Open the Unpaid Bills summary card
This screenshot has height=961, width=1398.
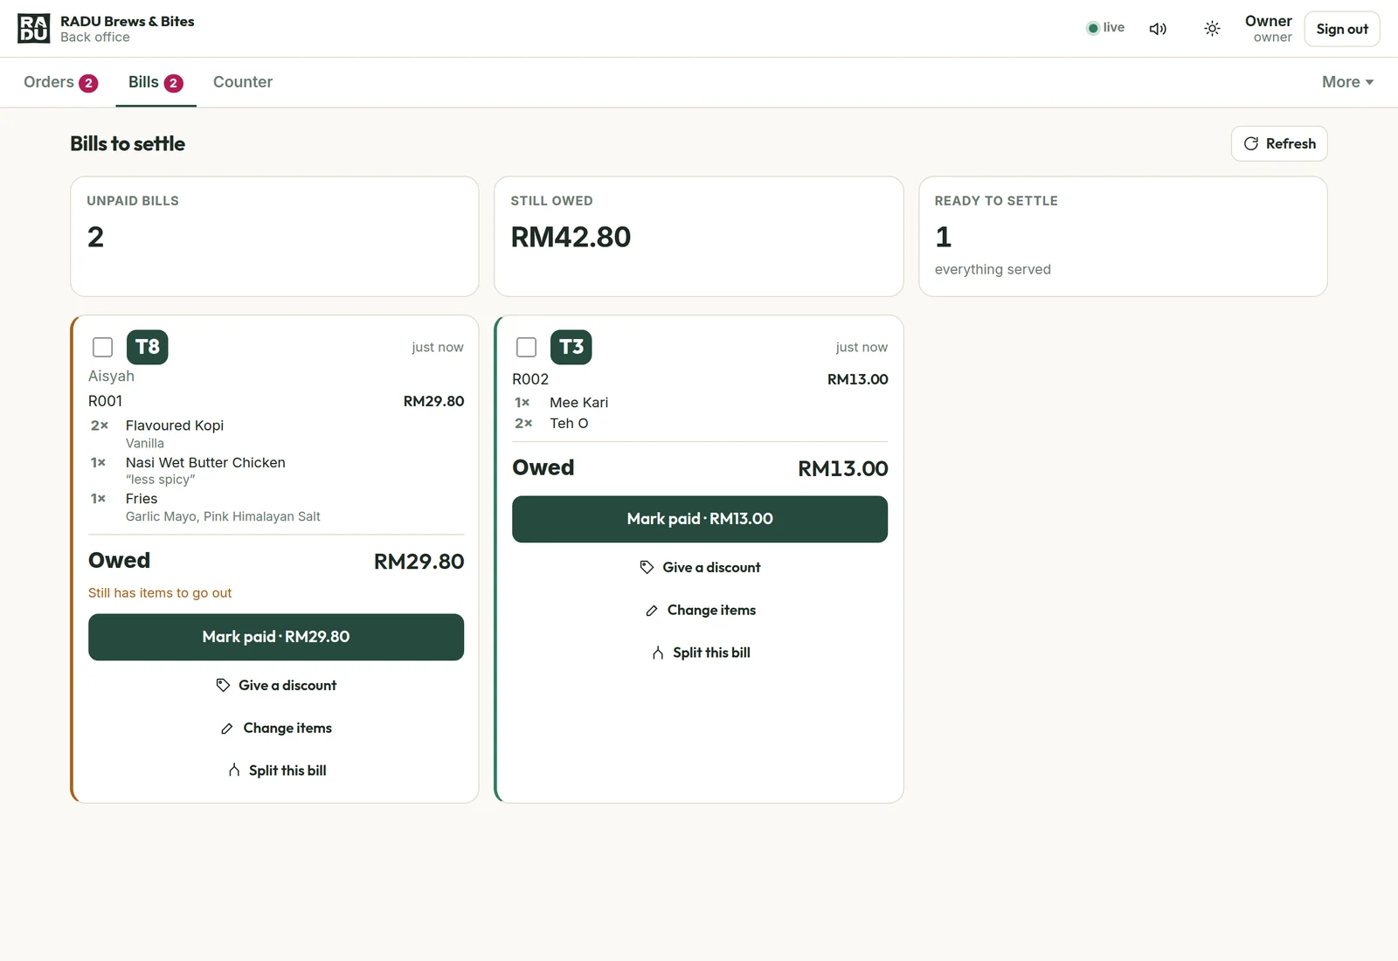[274, 236]
